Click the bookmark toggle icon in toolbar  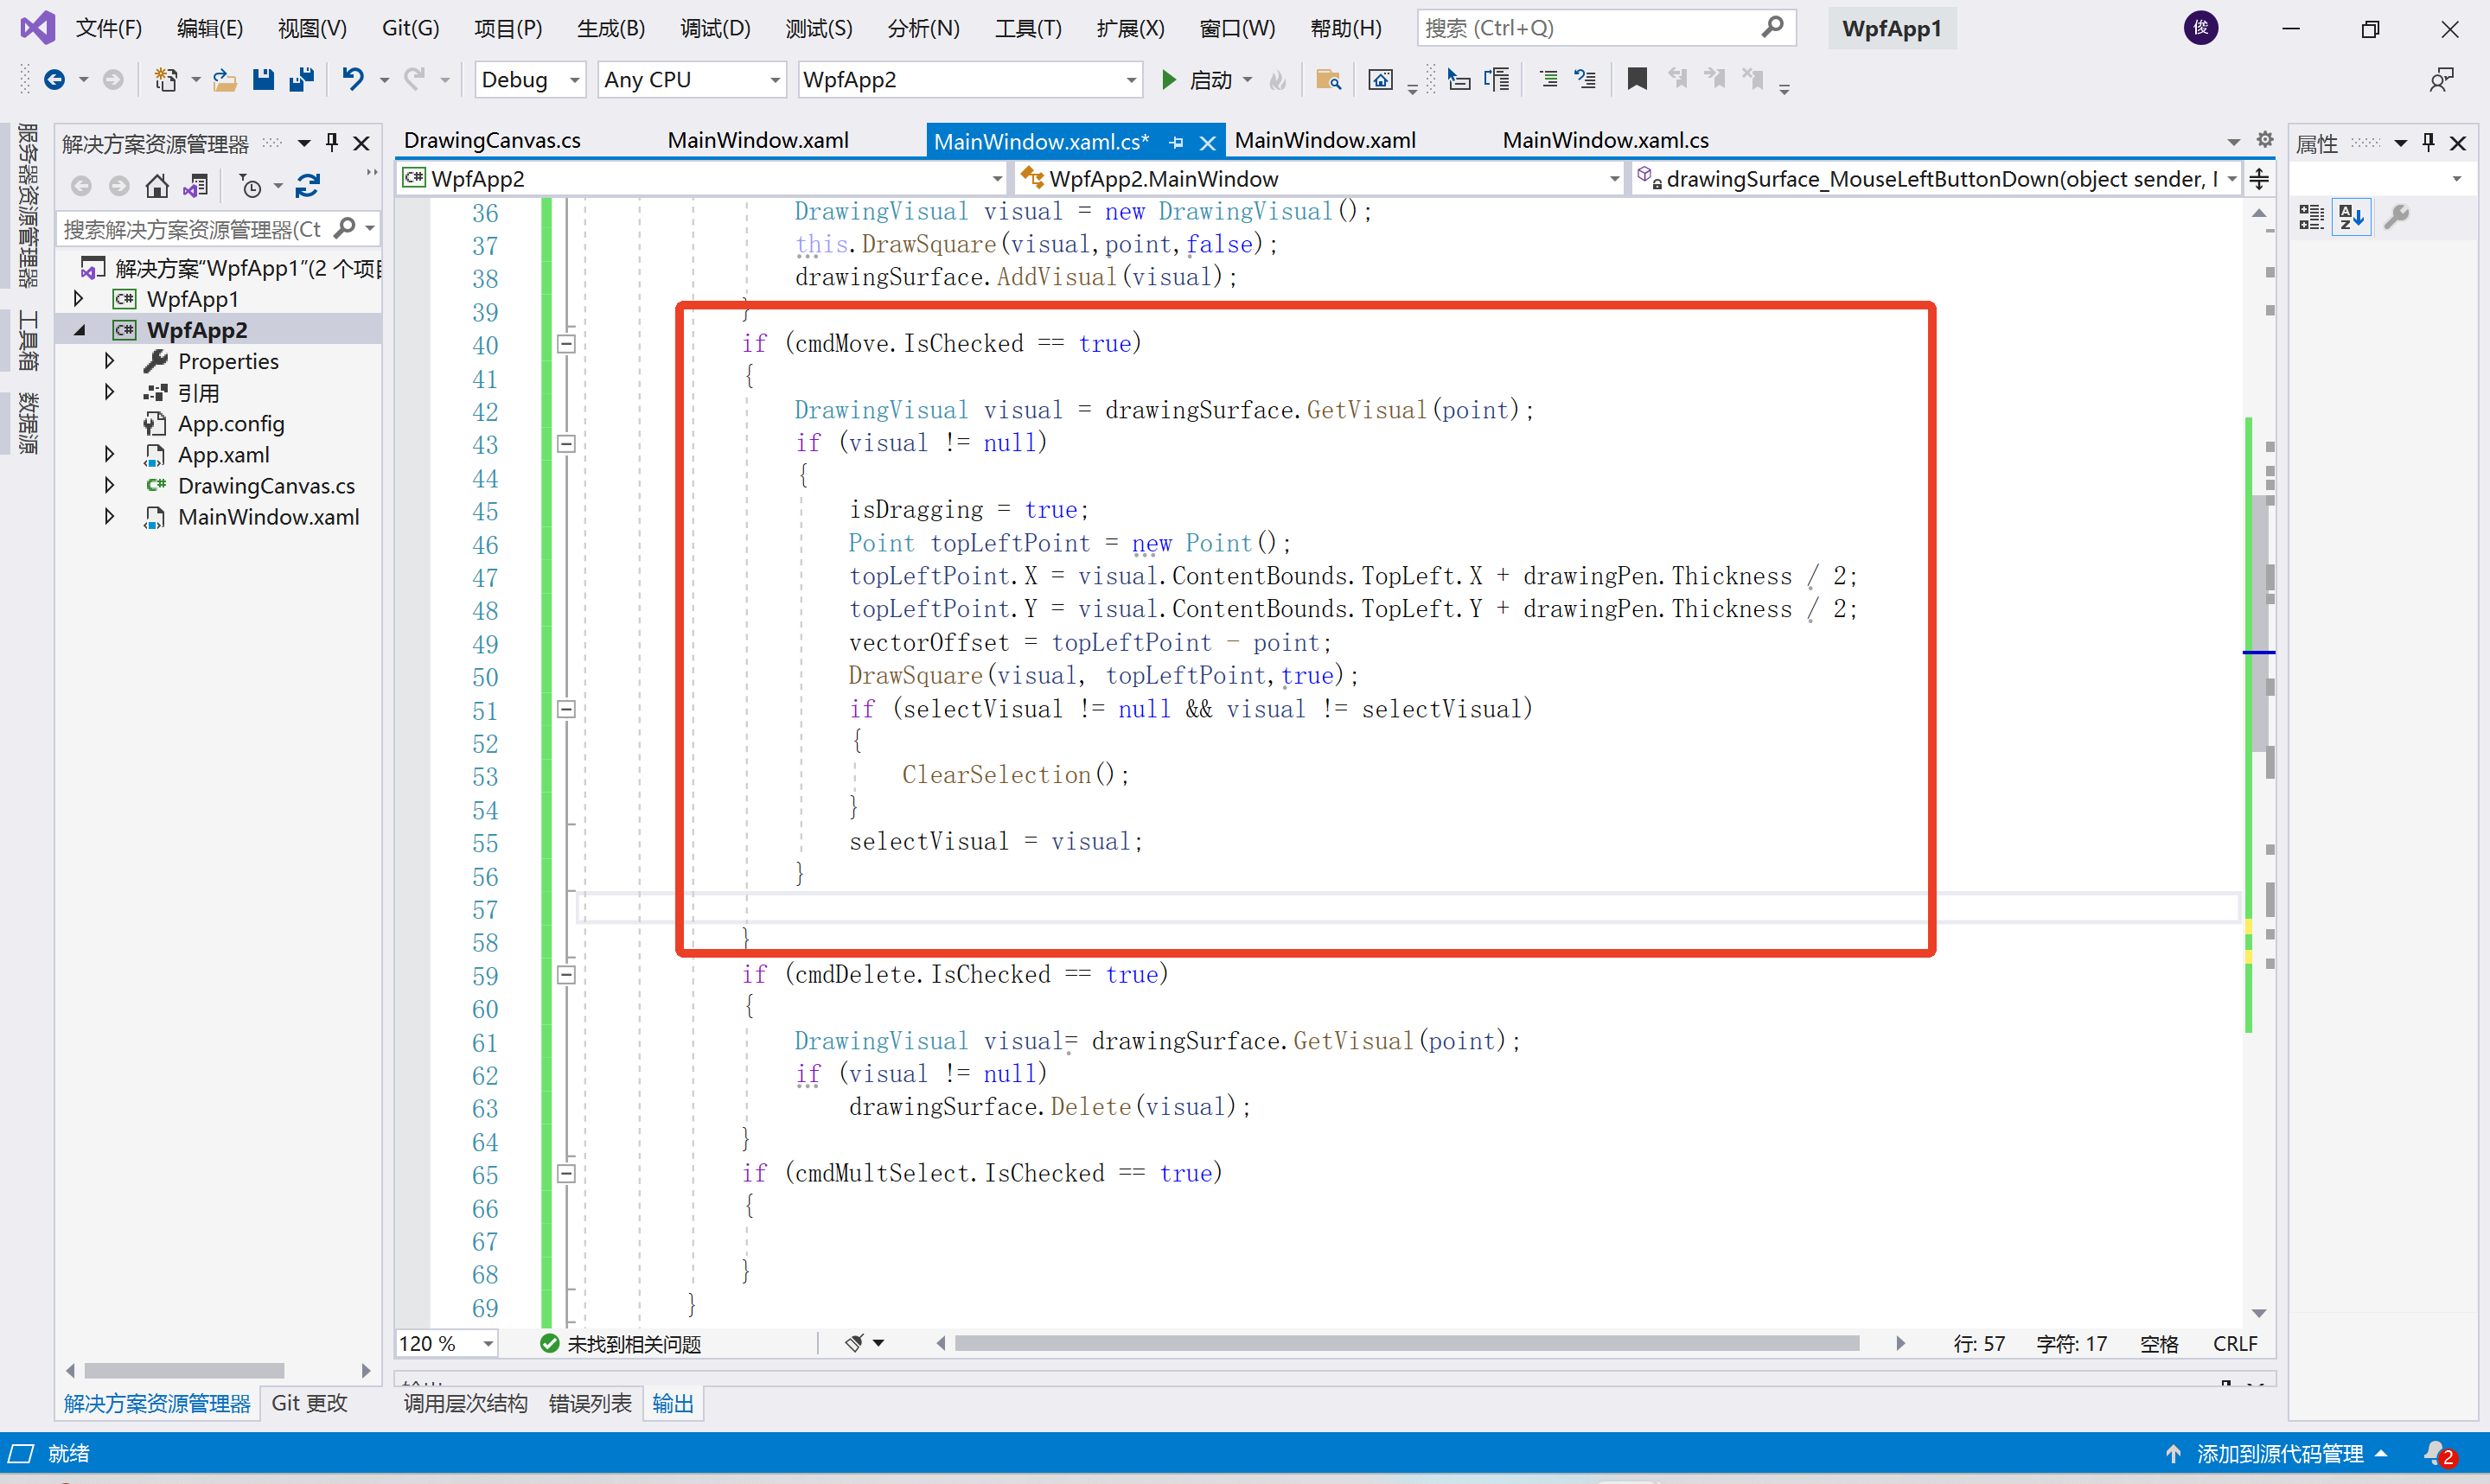click(1636, 79)
